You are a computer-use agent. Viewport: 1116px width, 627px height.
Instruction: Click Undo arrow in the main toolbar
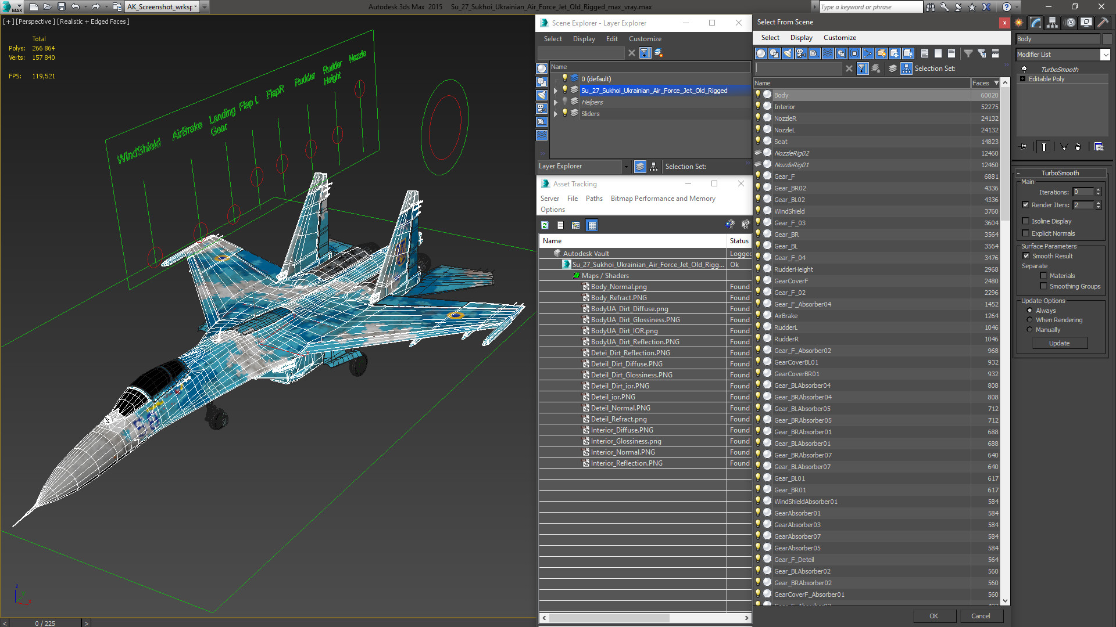coord(76,7)
